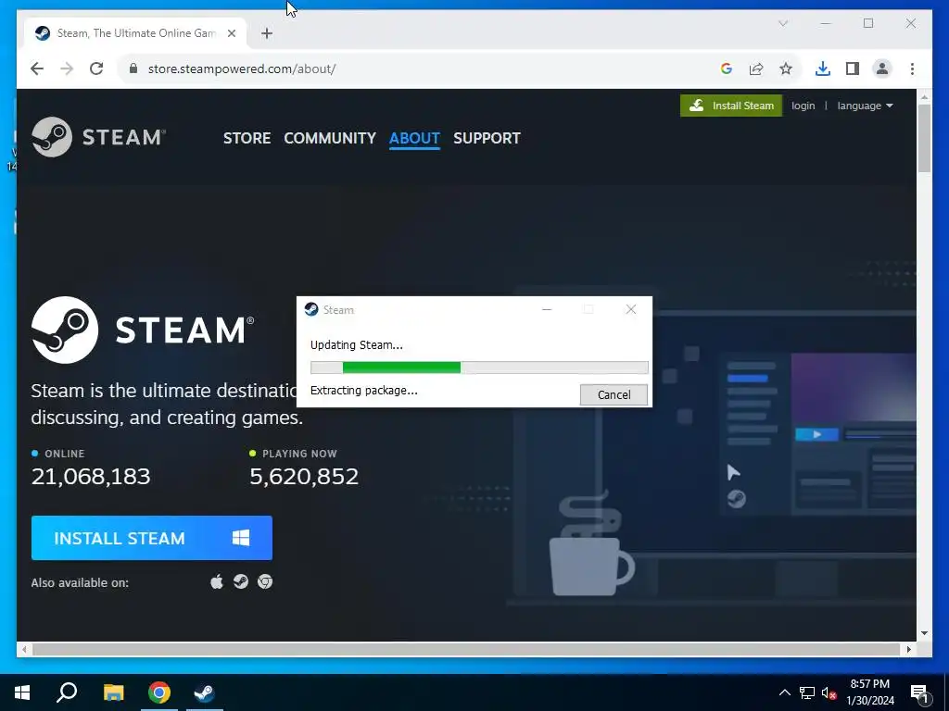The height and width of the screenshot is (711, 949).
Task: Close the Steam browser tab
Action: coord(231,33)
